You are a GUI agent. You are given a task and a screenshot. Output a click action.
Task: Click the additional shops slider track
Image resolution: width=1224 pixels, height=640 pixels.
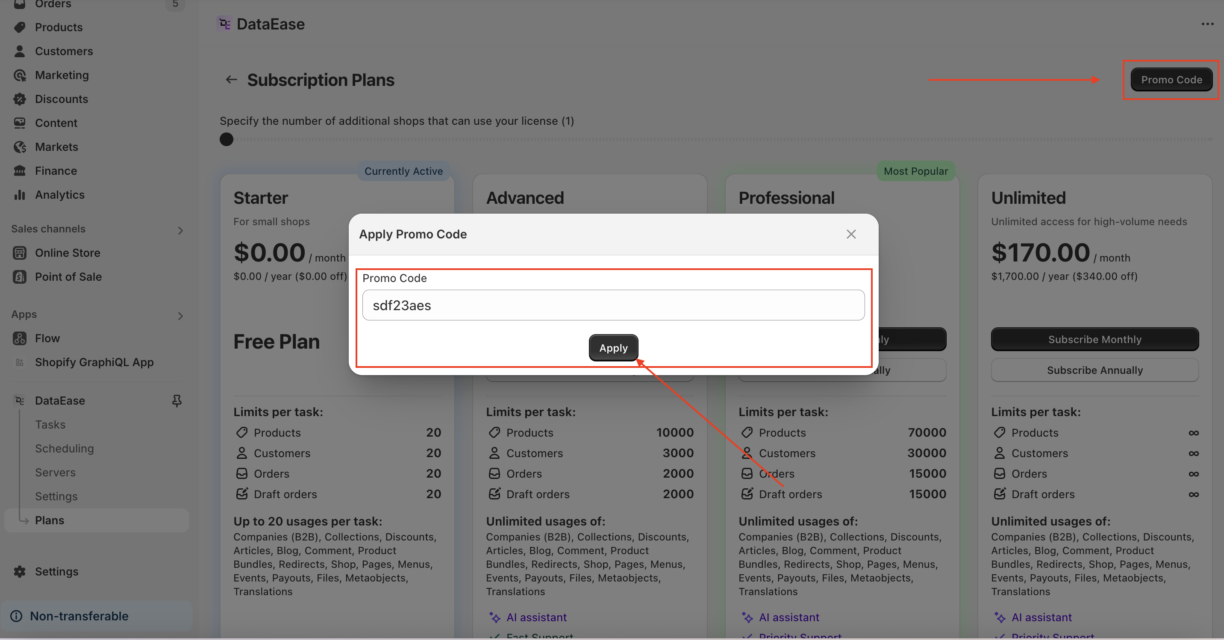tap(715, 139)
